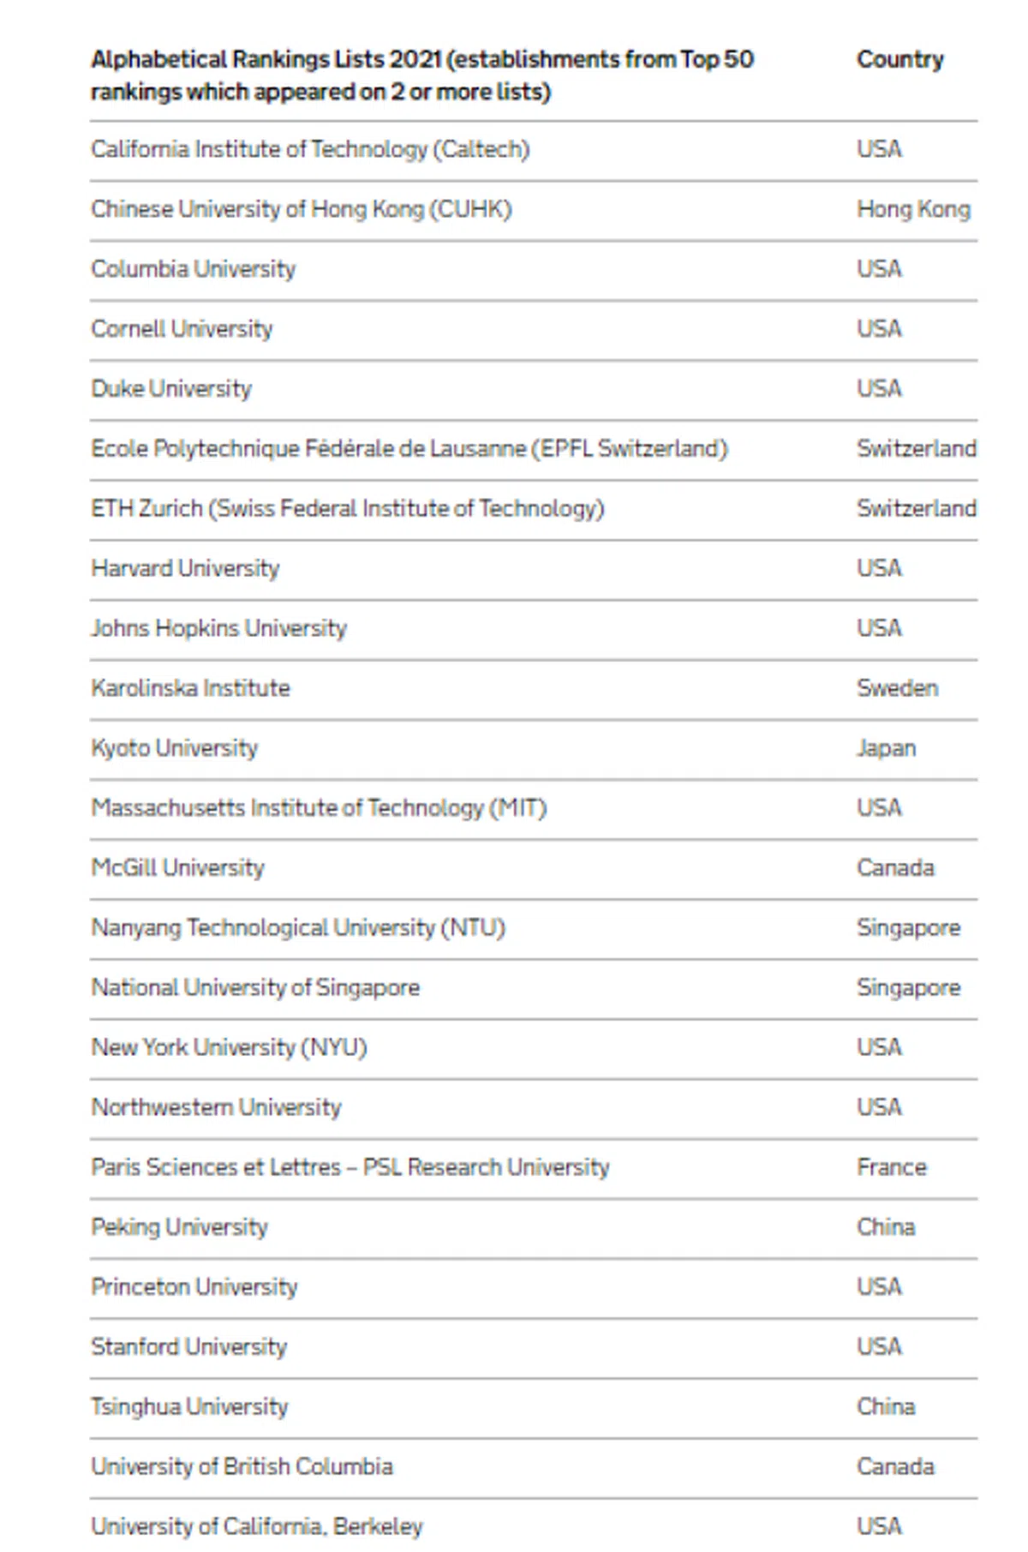Select the France country cell
The image size is (1028, 1552).
tap(891, 1167)
